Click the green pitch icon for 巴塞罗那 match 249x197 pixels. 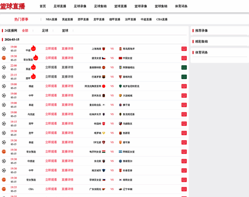[184, 77]
